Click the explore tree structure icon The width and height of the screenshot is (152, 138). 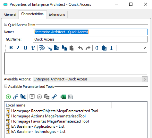pyautogui.click(x=47, y=97)
